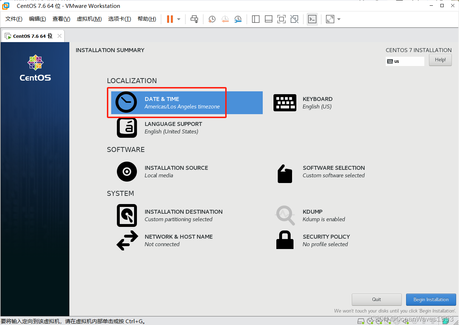Open DATE & TIME settings
Image resolution: width=459 pixels, height=325 pixels.
(187, 103)
